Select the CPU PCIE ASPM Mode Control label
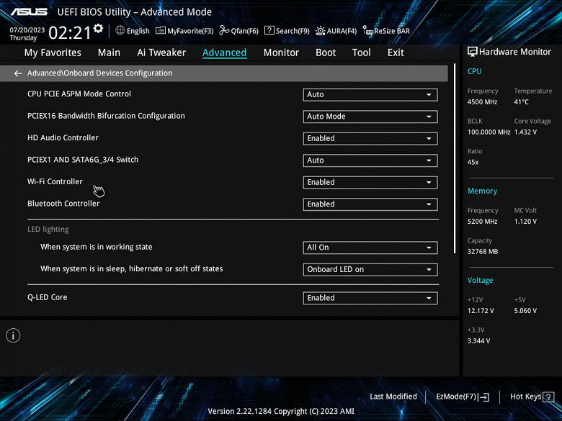Viewport: 562px width, 421px height. (x=79, y=94)
